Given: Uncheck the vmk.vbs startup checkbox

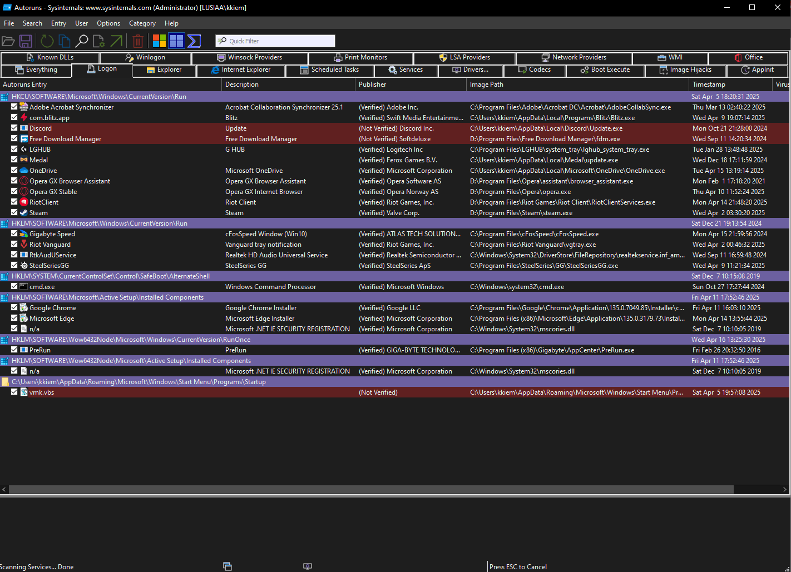Looking at the screenshot, I should (x=14, y=392).
